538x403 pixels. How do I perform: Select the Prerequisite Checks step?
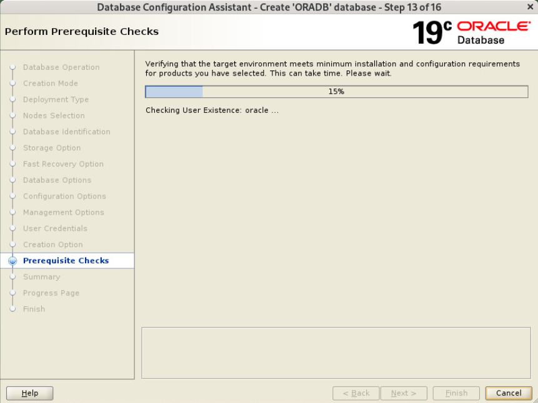(66, 260)
